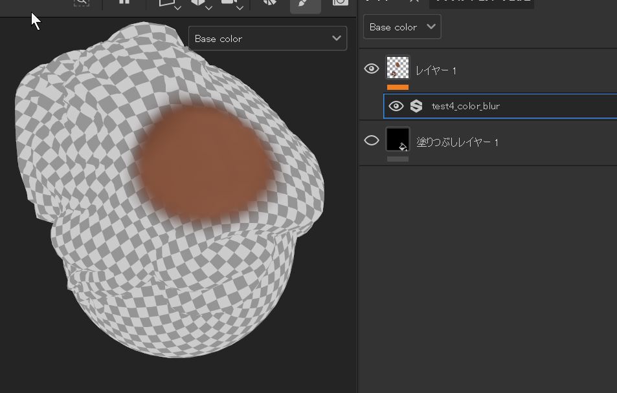The height and width of the screenshot is (393, 617).
Task: Click the cube view mode icon
Action: (x=199, y=3)
